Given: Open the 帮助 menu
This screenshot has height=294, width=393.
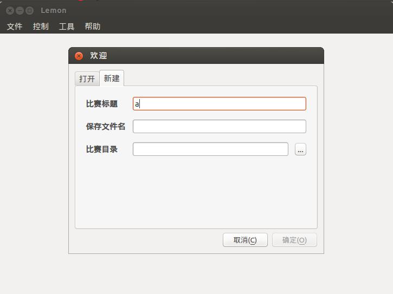Looking at the screenshot, I should 93,27.
